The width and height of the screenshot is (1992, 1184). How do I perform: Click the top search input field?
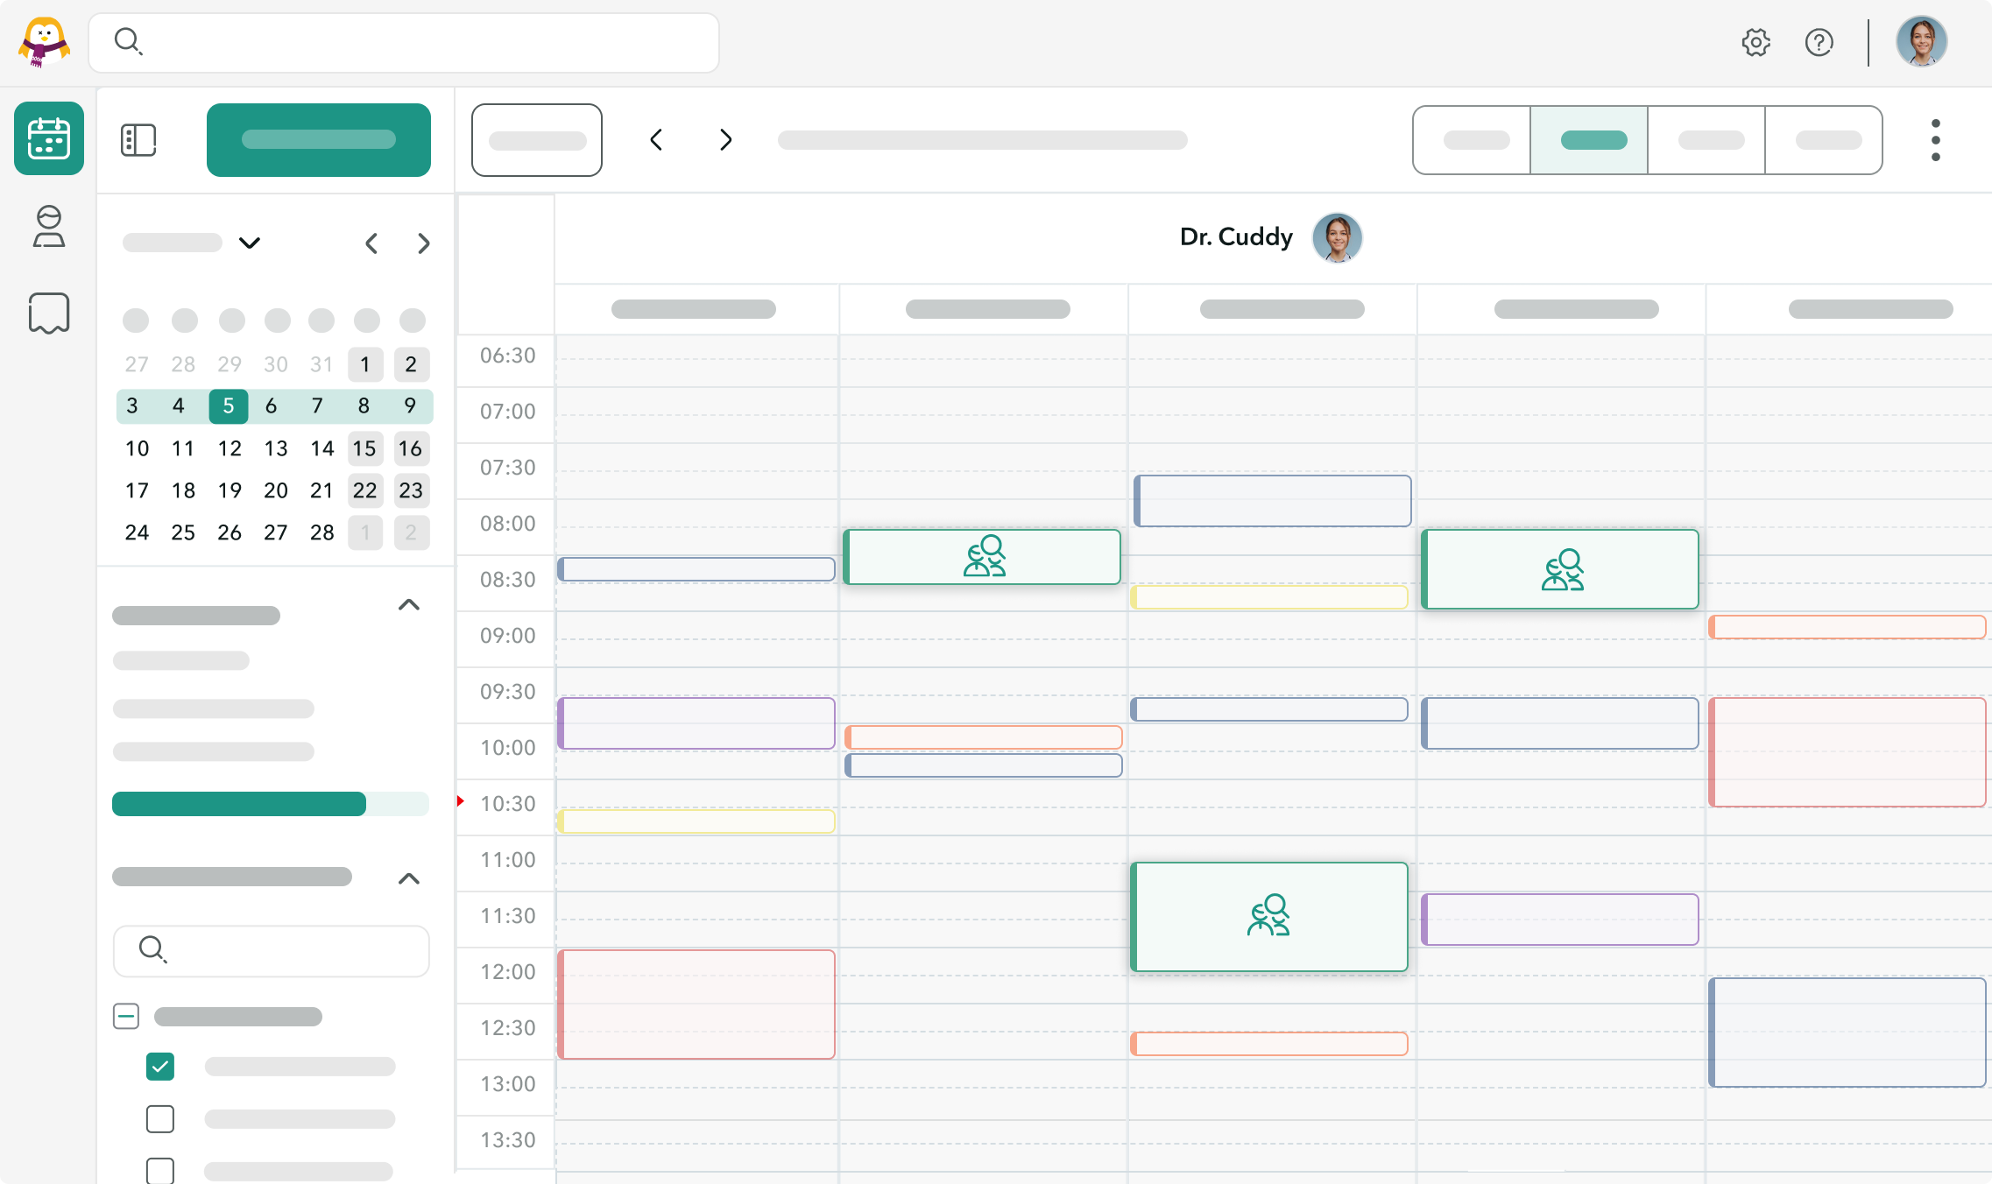(404, 42)
